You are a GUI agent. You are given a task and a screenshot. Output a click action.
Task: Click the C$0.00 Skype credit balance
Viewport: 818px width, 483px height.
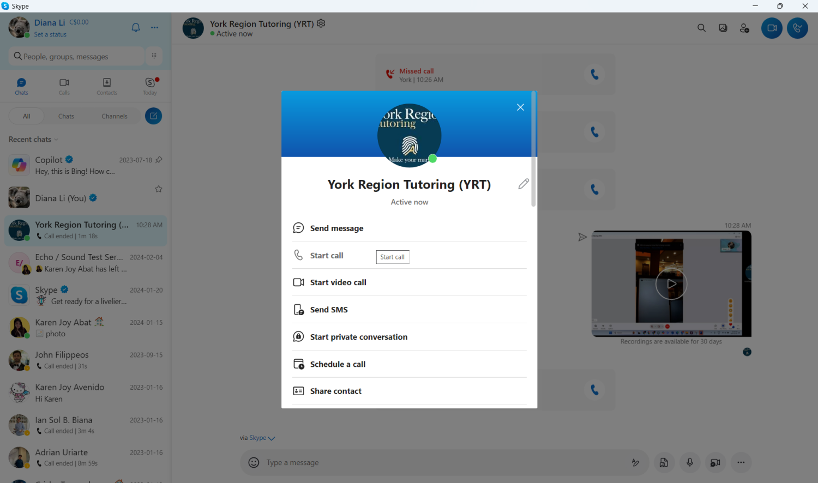[x=79, y=22]
